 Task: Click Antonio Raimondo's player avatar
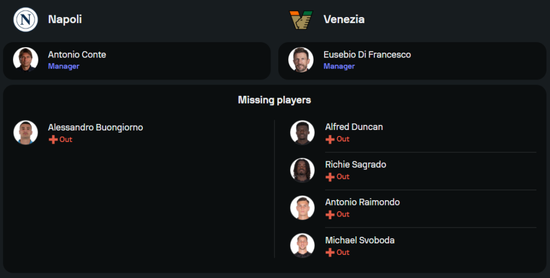coord(302,208)
